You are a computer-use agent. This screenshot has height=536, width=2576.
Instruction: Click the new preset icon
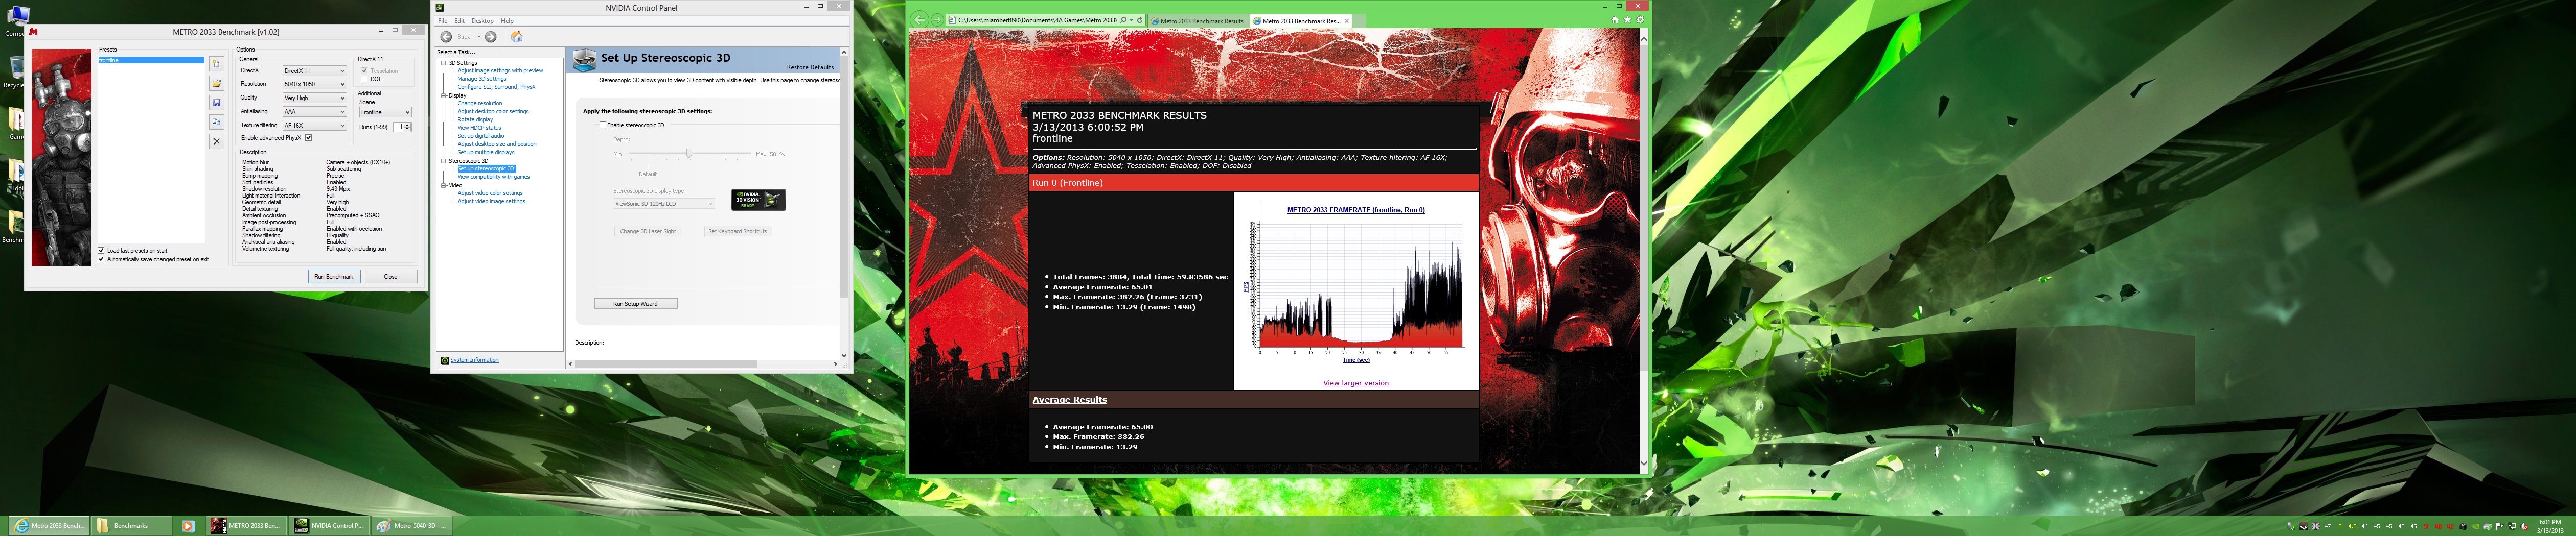tap(216, 64)
